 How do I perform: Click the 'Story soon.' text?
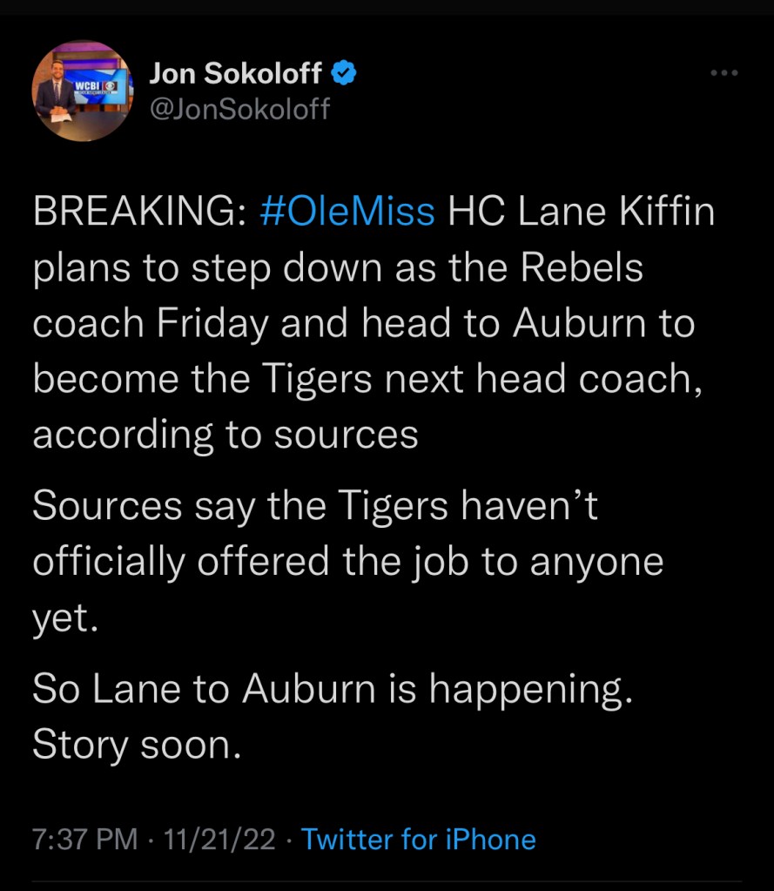pos(136,745)
